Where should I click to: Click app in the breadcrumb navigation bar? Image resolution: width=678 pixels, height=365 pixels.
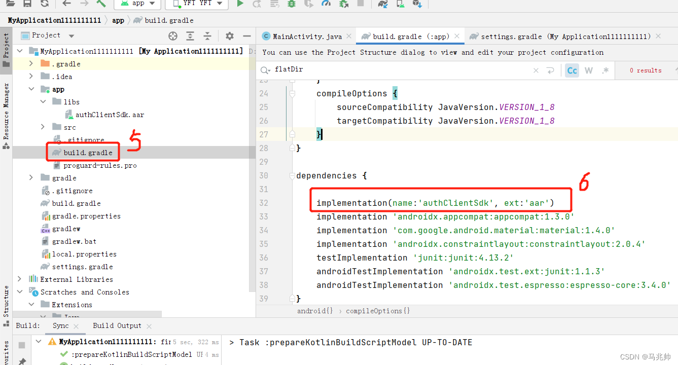point(117,21)
